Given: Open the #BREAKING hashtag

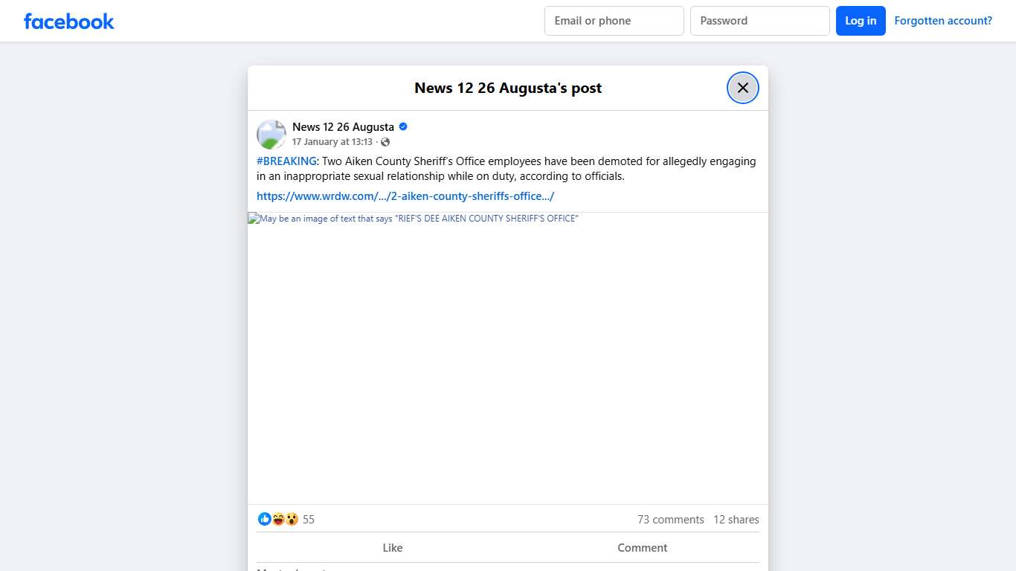Looking at the screenshot, I should pos(286,161).
